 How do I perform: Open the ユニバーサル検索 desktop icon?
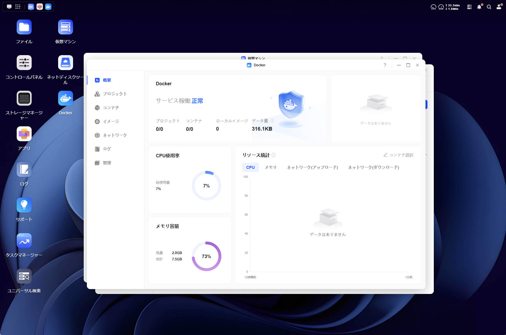point(24,276)
